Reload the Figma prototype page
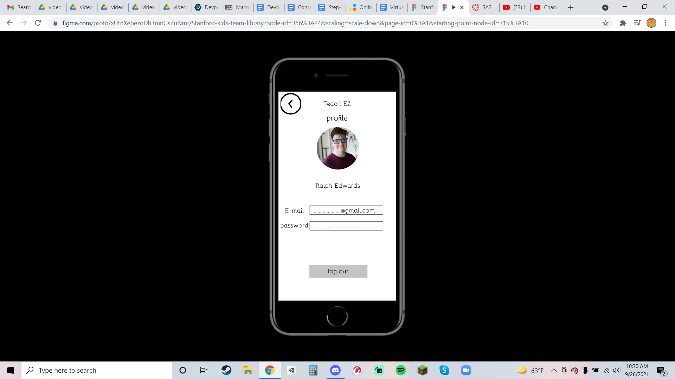 pos(38,23)
